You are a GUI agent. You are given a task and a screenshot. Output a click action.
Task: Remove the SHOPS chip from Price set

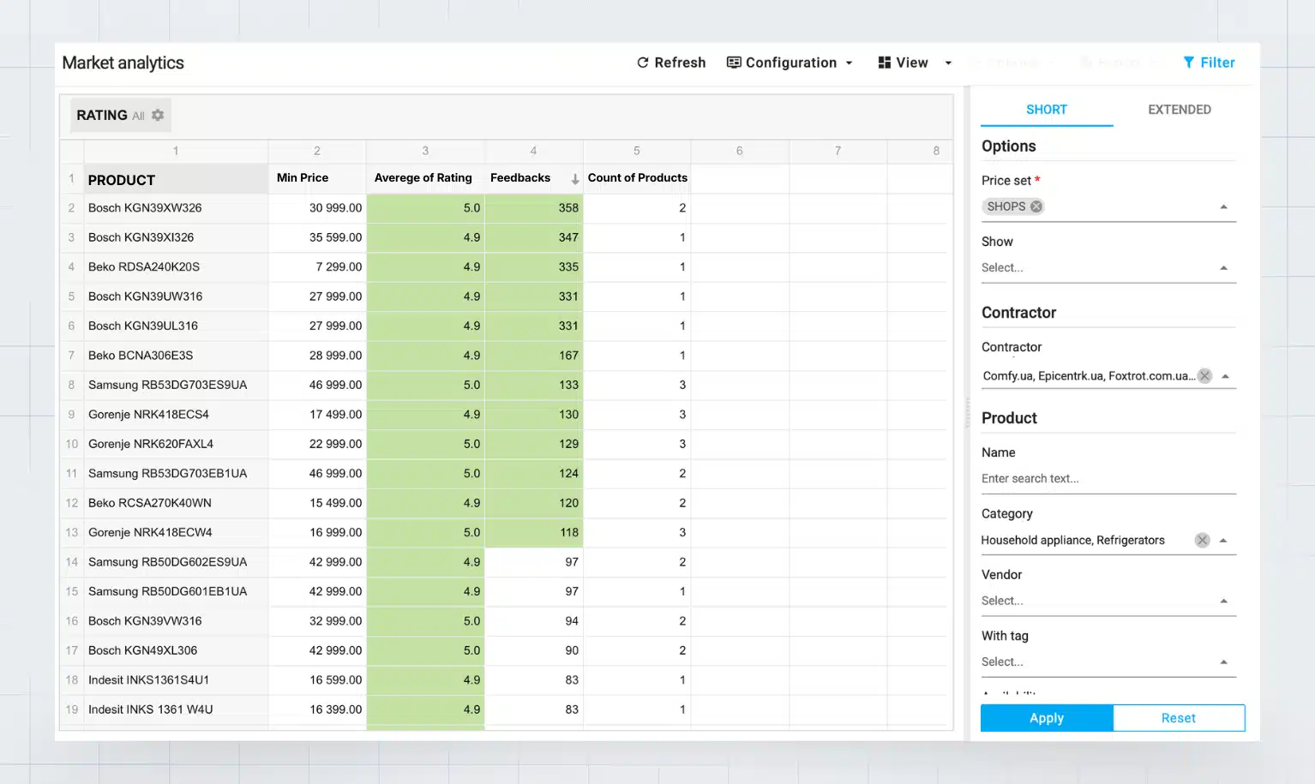point(1036,206)
